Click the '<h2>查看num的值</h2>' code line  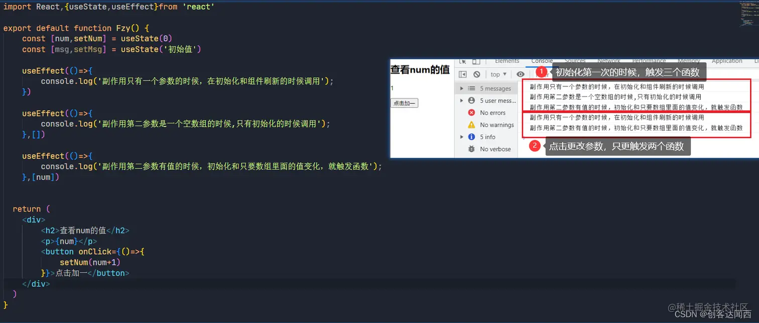pyautogui.click(x=85, y=231)
